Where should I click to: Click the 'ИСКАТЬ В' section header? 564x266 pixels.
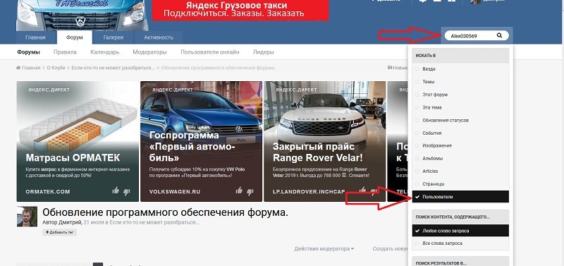[x=460, y=56]
